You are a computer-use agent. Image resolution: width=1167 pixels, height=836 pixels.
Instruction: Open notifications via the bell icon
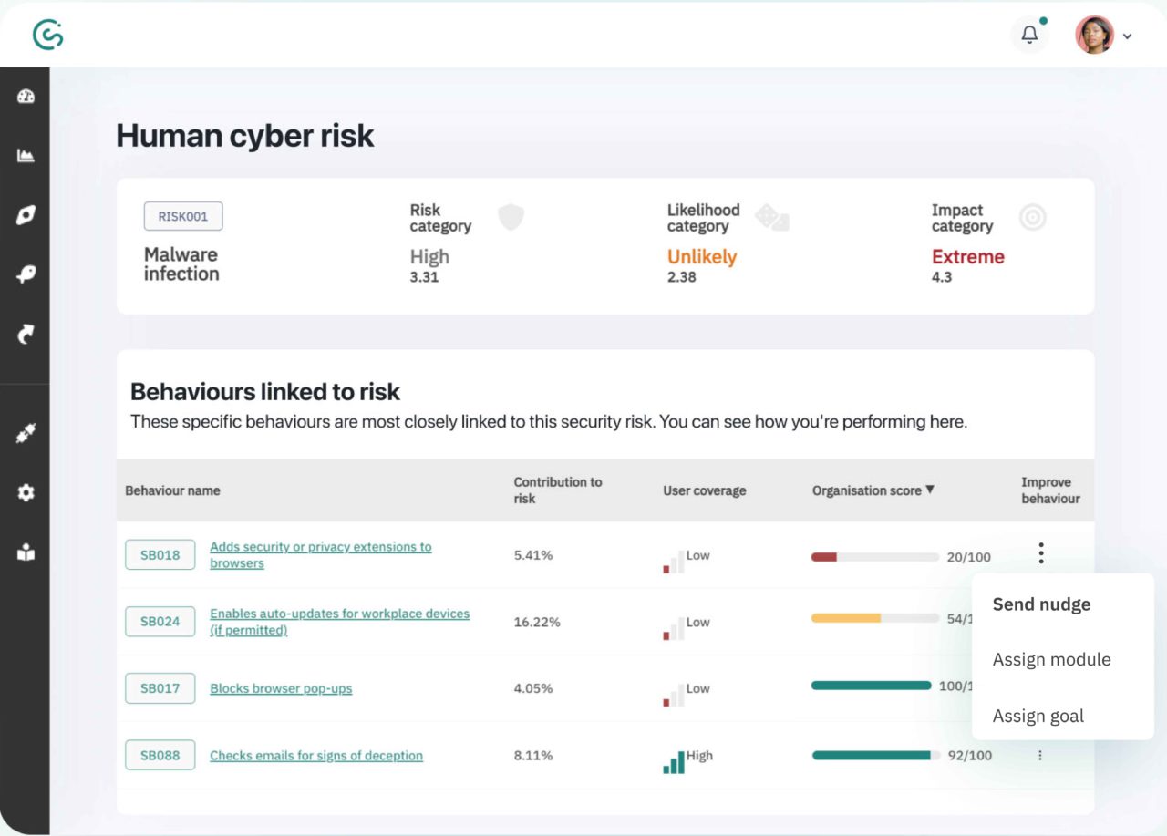pos(1029,34)
